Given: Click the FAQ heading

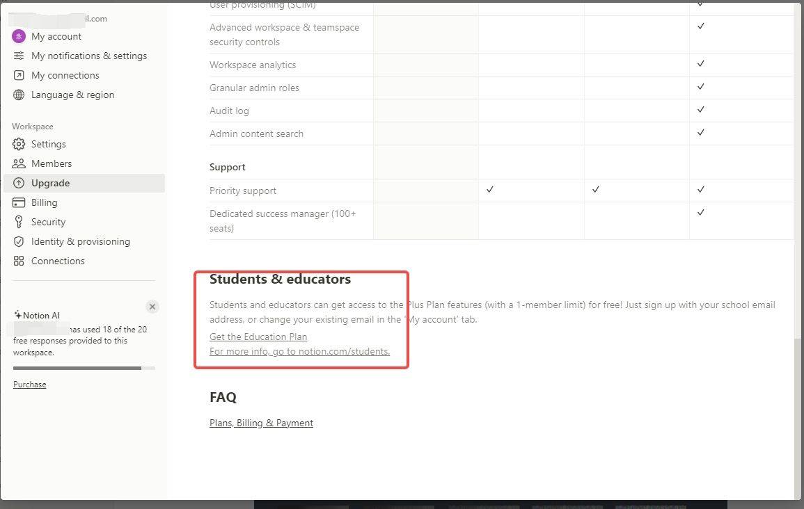Looking at the screenshot, I should (223, 397).
